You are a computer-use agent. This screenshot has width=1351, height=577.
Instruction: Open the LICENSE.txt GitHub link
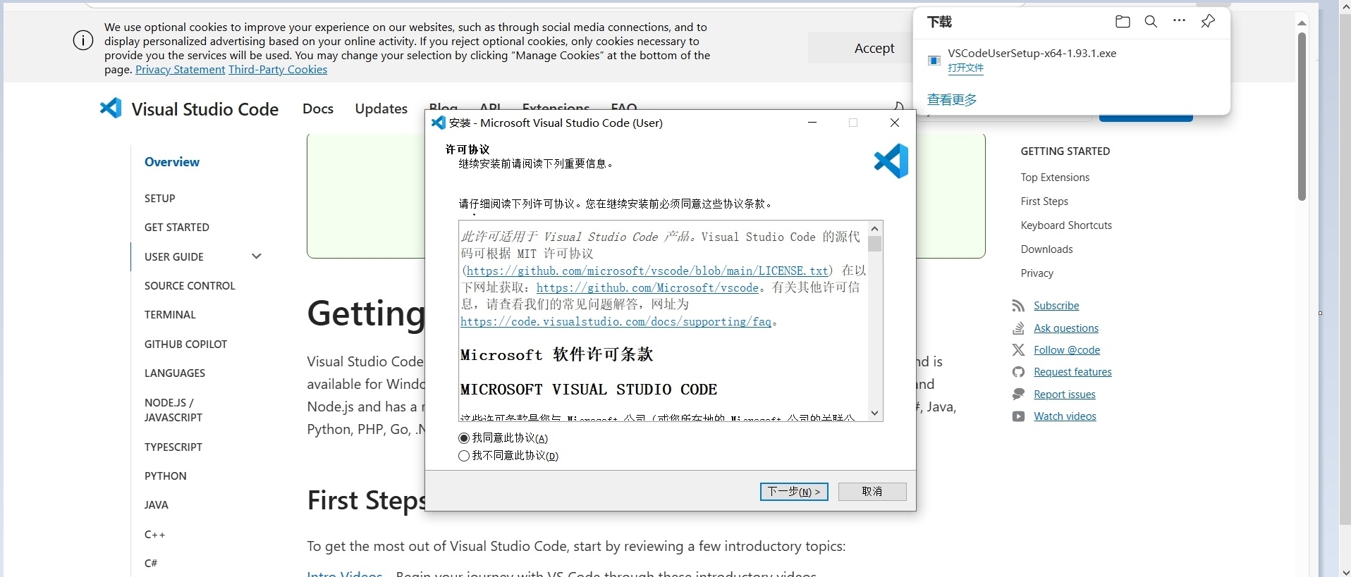pos(647,271)
